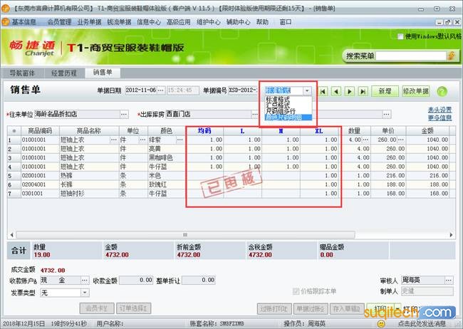The height and width of the screenshot is (329, 463).
Task: Go to the next record arrow
Action: (350, 91)
